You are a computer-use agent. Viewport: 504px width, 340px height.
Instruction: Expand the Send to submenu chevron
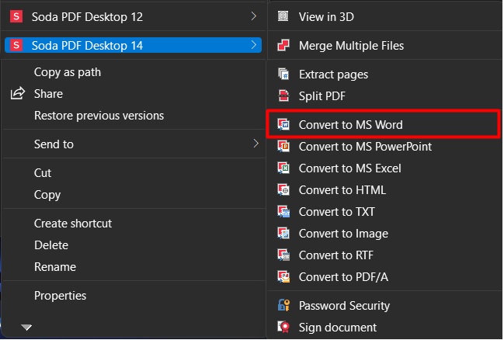pyautogui.click(x=255, y=144)
